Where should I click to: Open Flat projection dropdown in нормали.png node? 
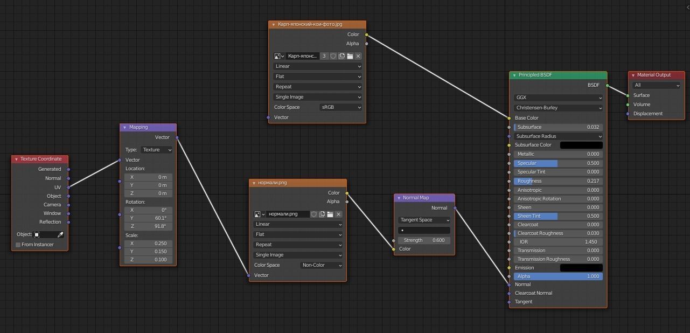[x=298, y=234]
